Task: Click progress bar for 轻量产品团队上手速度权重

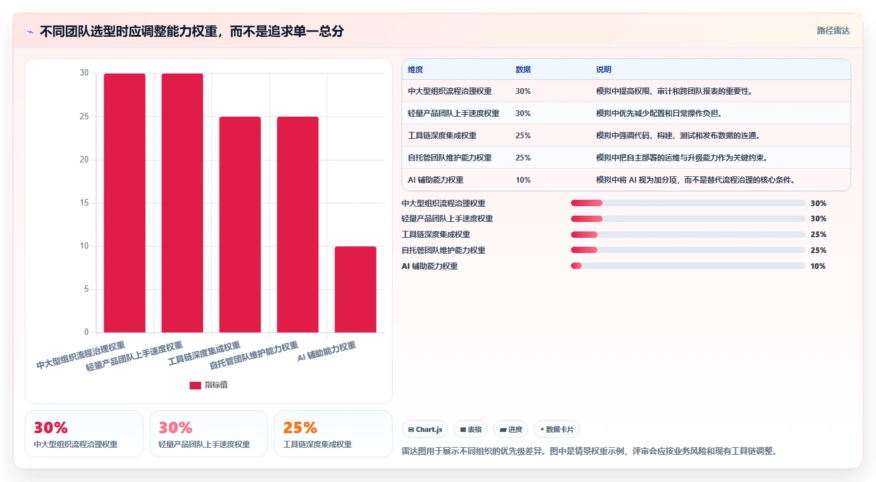Action: (x=688, y=219)
